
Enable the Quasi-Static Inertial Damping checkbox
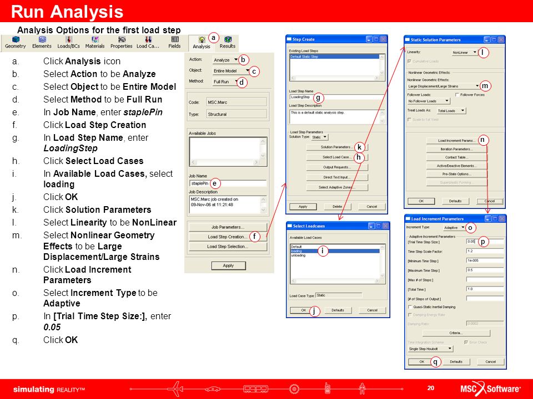click(410, 307)
